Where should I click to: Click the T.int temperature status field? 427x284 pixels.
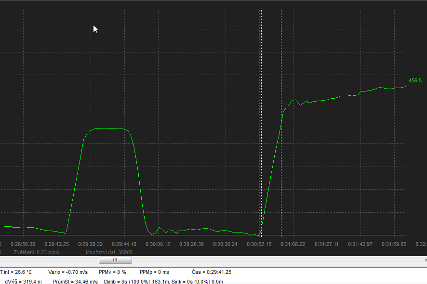16,272
